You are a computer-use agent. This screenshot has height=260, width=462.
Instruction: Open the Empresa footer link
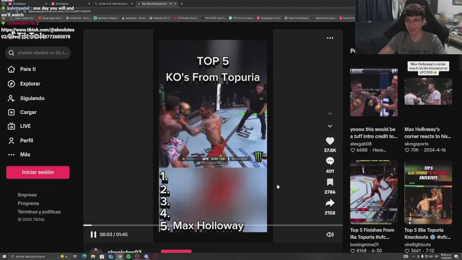click(x=27, y=195)
